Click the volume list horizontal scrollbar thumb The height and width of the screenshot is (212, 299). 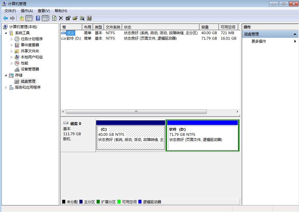coord(136,112)
